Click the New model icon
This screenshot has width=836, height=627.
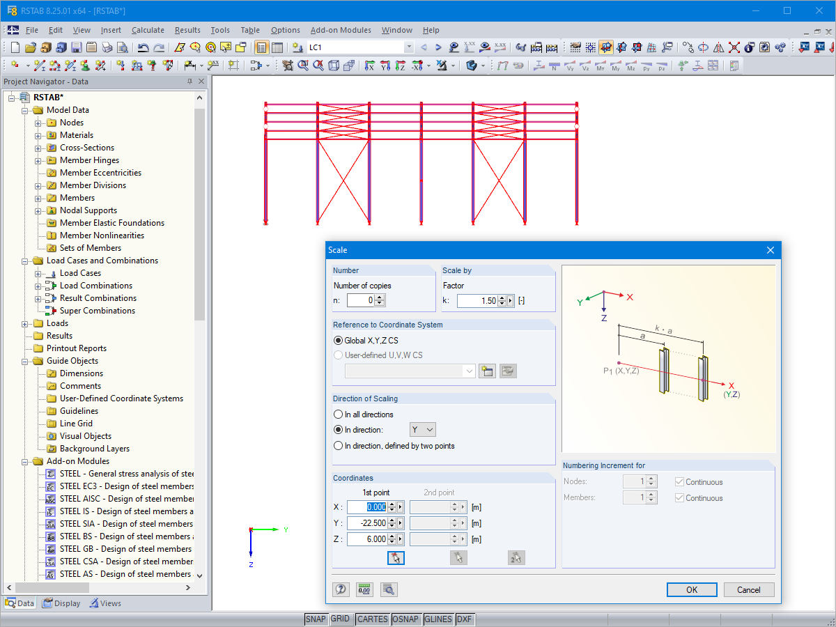(15, 47)
